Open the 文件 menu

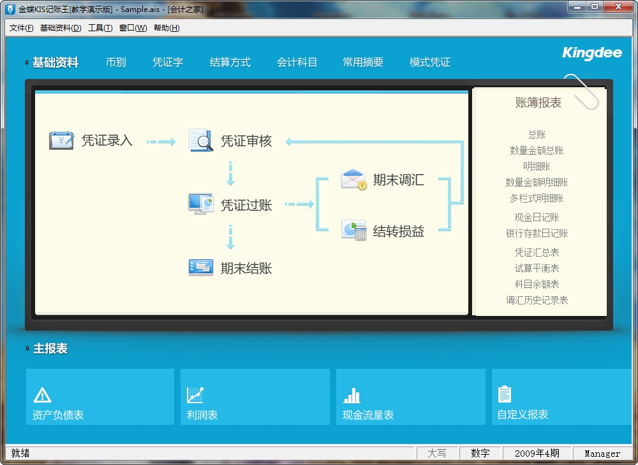pyautogui.click(x=20, y=28)
